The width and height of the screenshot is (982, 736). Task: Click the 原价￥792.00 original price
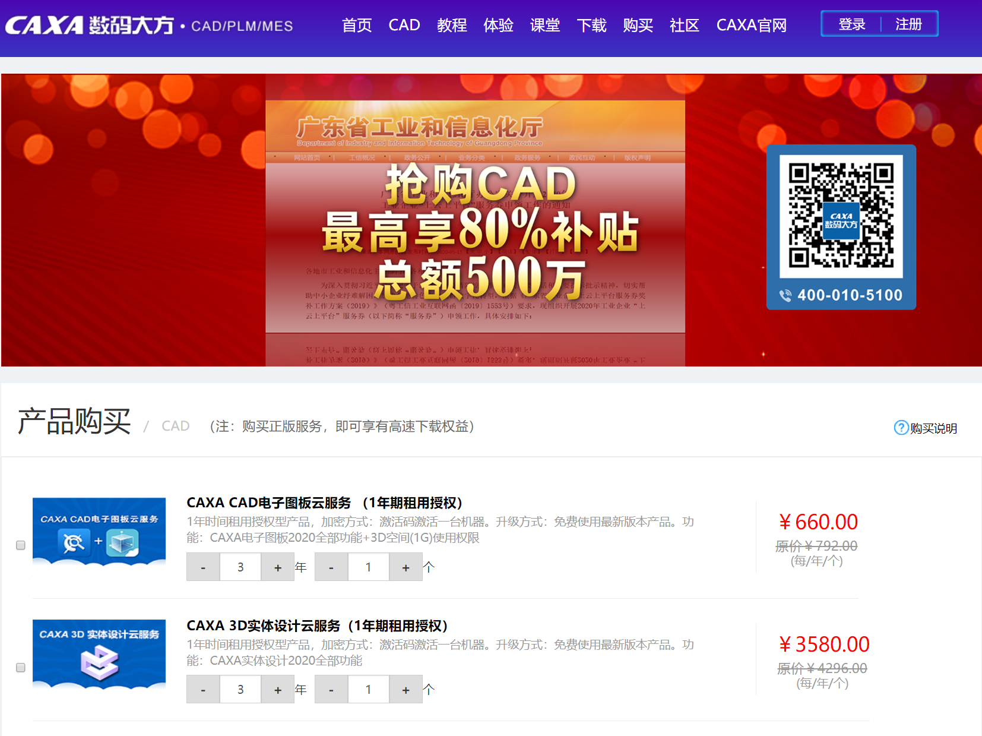(816, 545)
